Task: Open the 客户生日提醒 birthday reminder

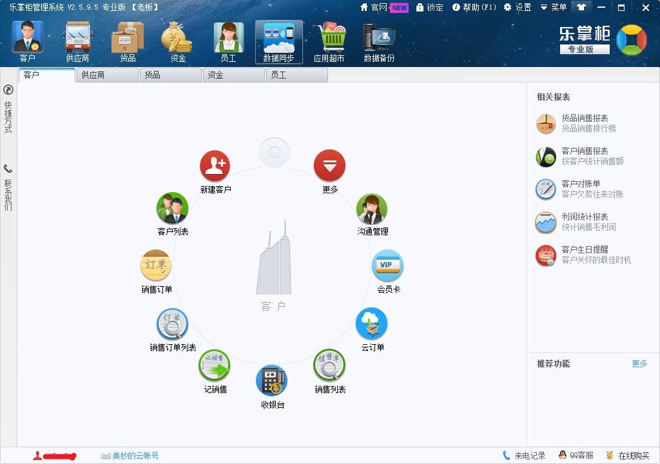Action: coord(583,255)
